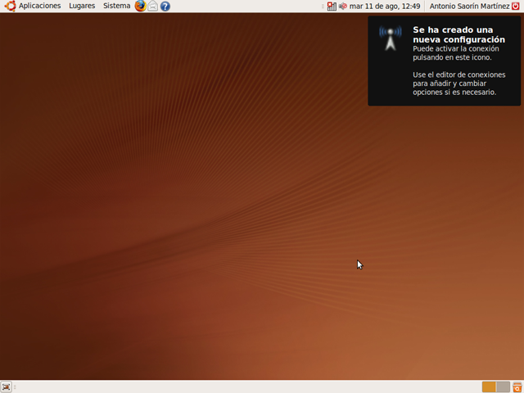Click the volume speaker tray icon

342,6
